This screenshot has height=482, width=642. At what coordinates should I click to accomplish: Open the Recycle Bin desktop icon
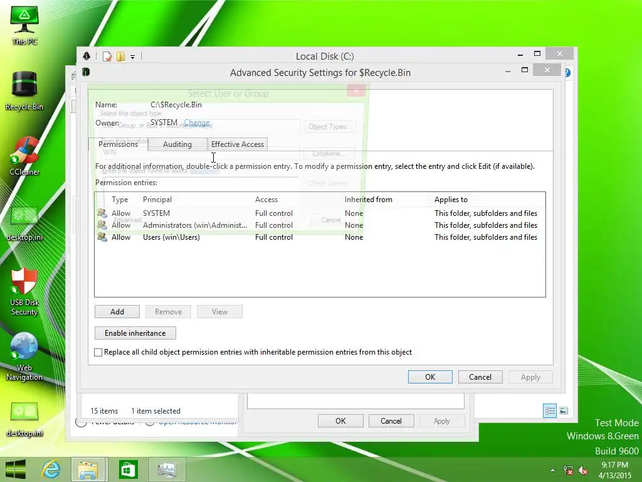(x=24, y=91)
